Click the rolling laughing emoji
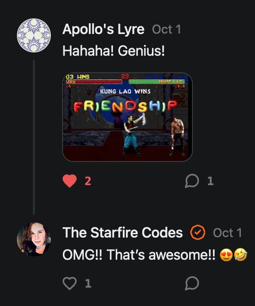This screenshot has height=306, width=255. tap(240, 255)
